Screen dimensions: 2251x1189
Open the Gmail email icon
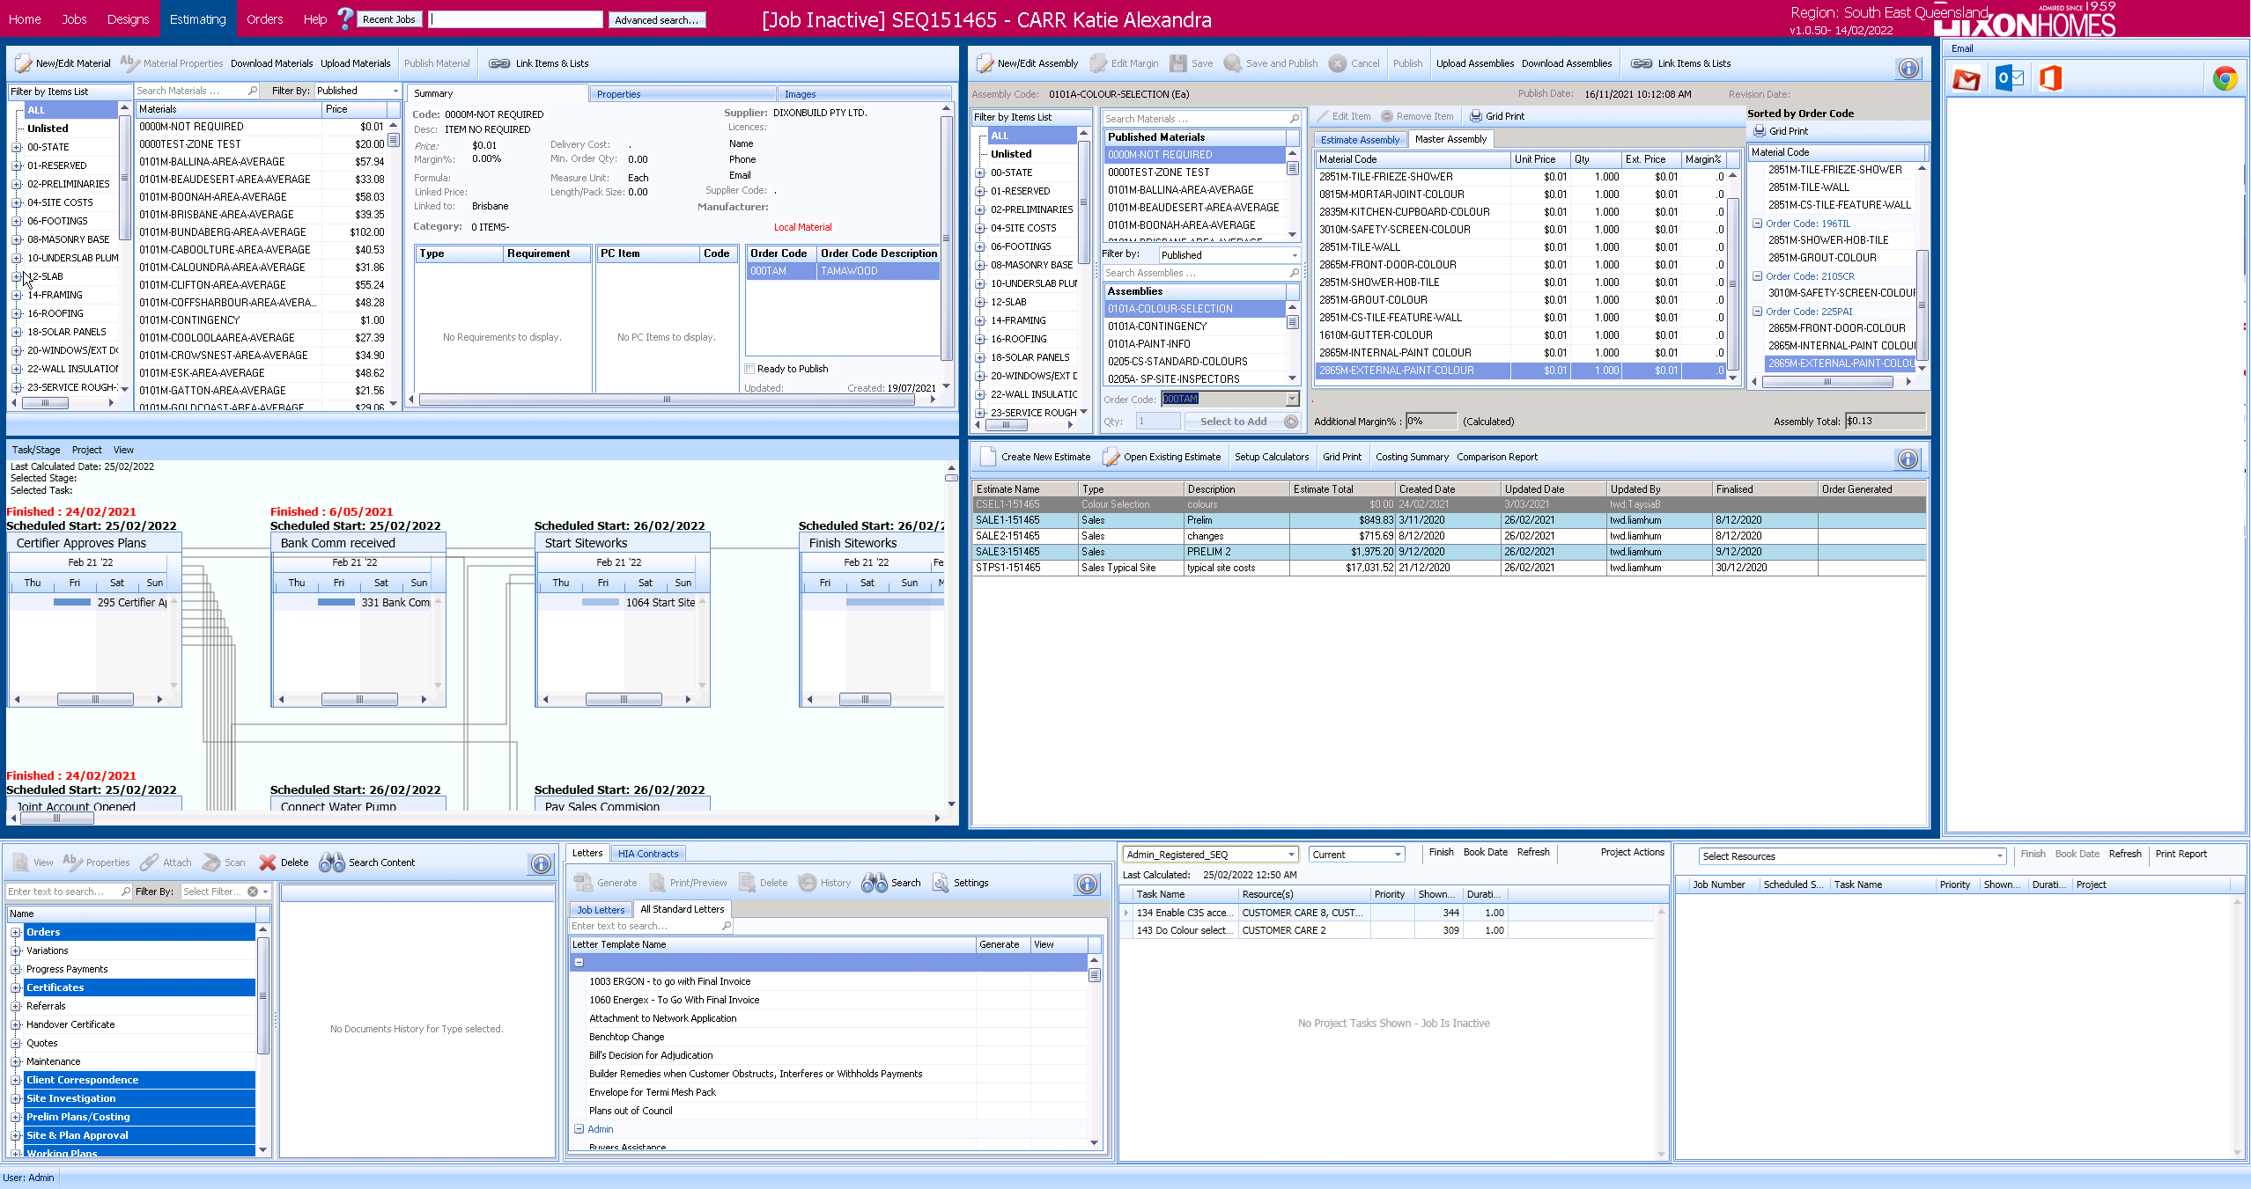pos(1966,80)
